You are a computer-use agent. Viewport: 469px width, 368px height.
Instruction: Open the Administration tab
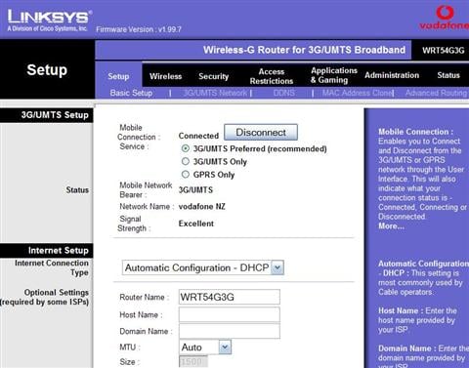coord(392,75)
